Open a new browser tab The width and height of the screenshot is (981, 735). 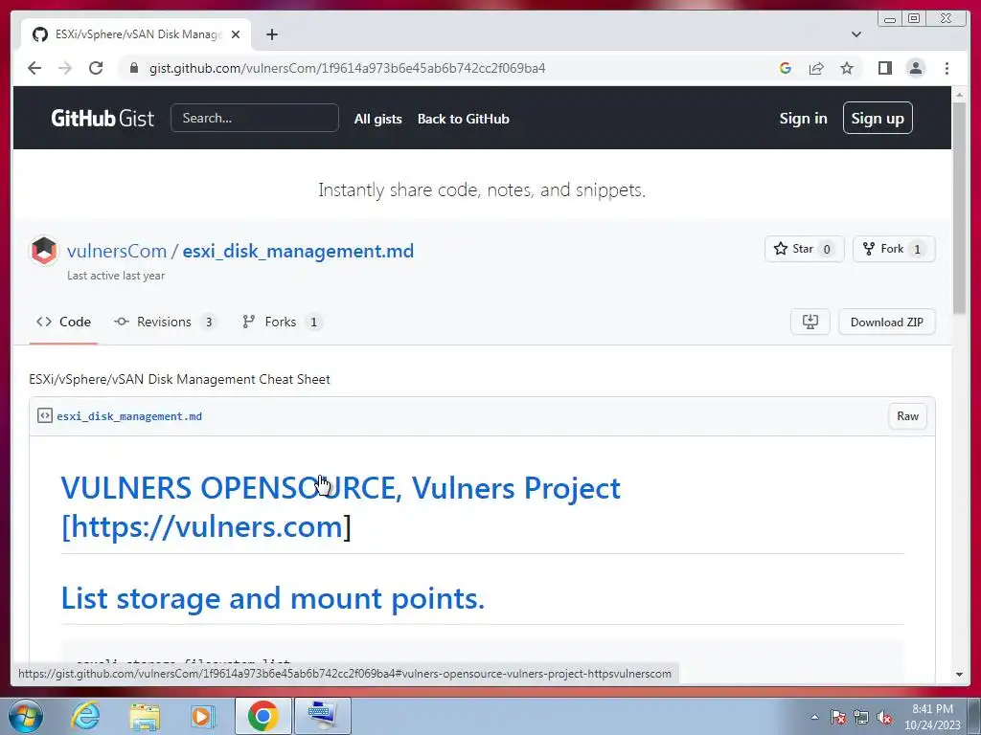coord(271,34)
